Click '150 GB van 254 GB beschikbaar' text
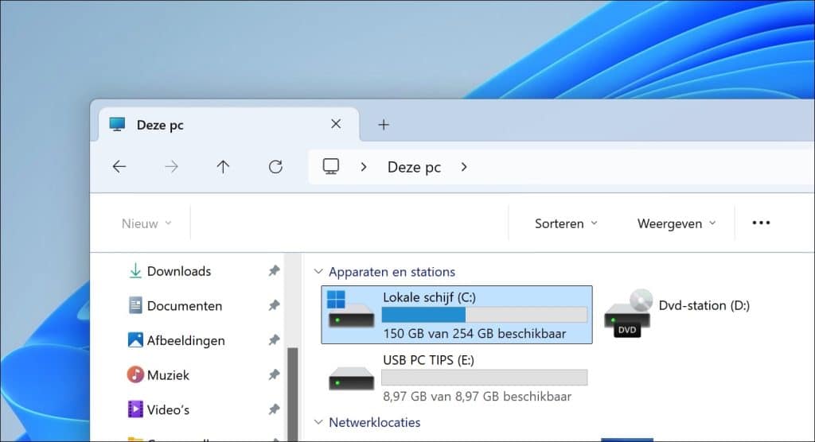This screenshot has height=442, width=815. click(474, 333)
